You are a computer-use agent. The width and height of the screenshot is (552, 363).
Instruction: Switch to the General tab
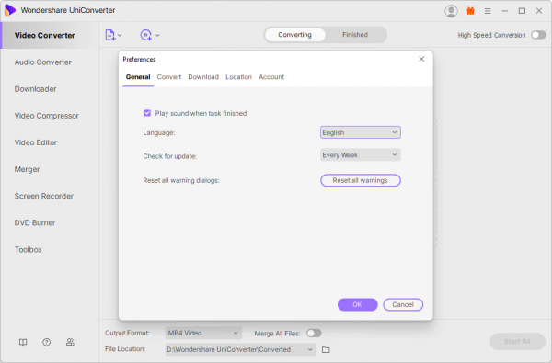138,76
